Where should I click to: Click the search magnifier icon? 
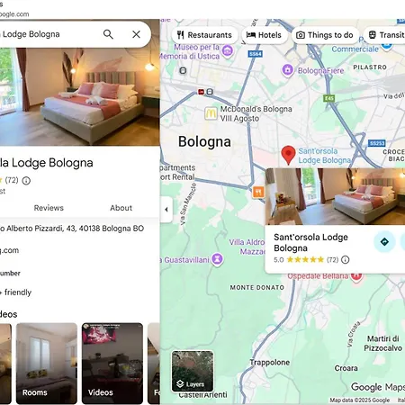[108, 34]
